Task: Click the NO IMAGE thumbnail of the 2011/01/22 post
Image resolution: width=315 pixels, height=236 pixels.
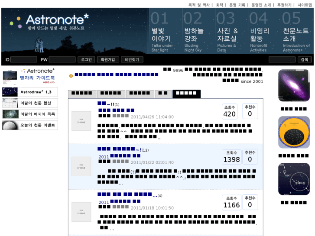Action: [x=81, y=167]
